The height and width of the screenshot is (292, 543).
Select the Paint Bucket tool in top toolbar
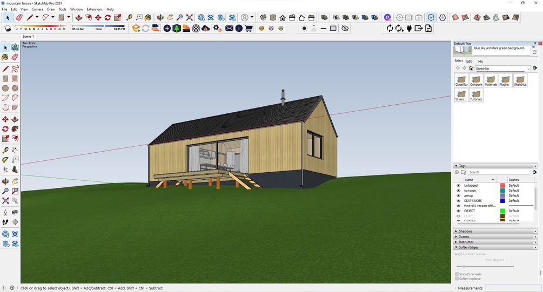(x=148, y=17)
